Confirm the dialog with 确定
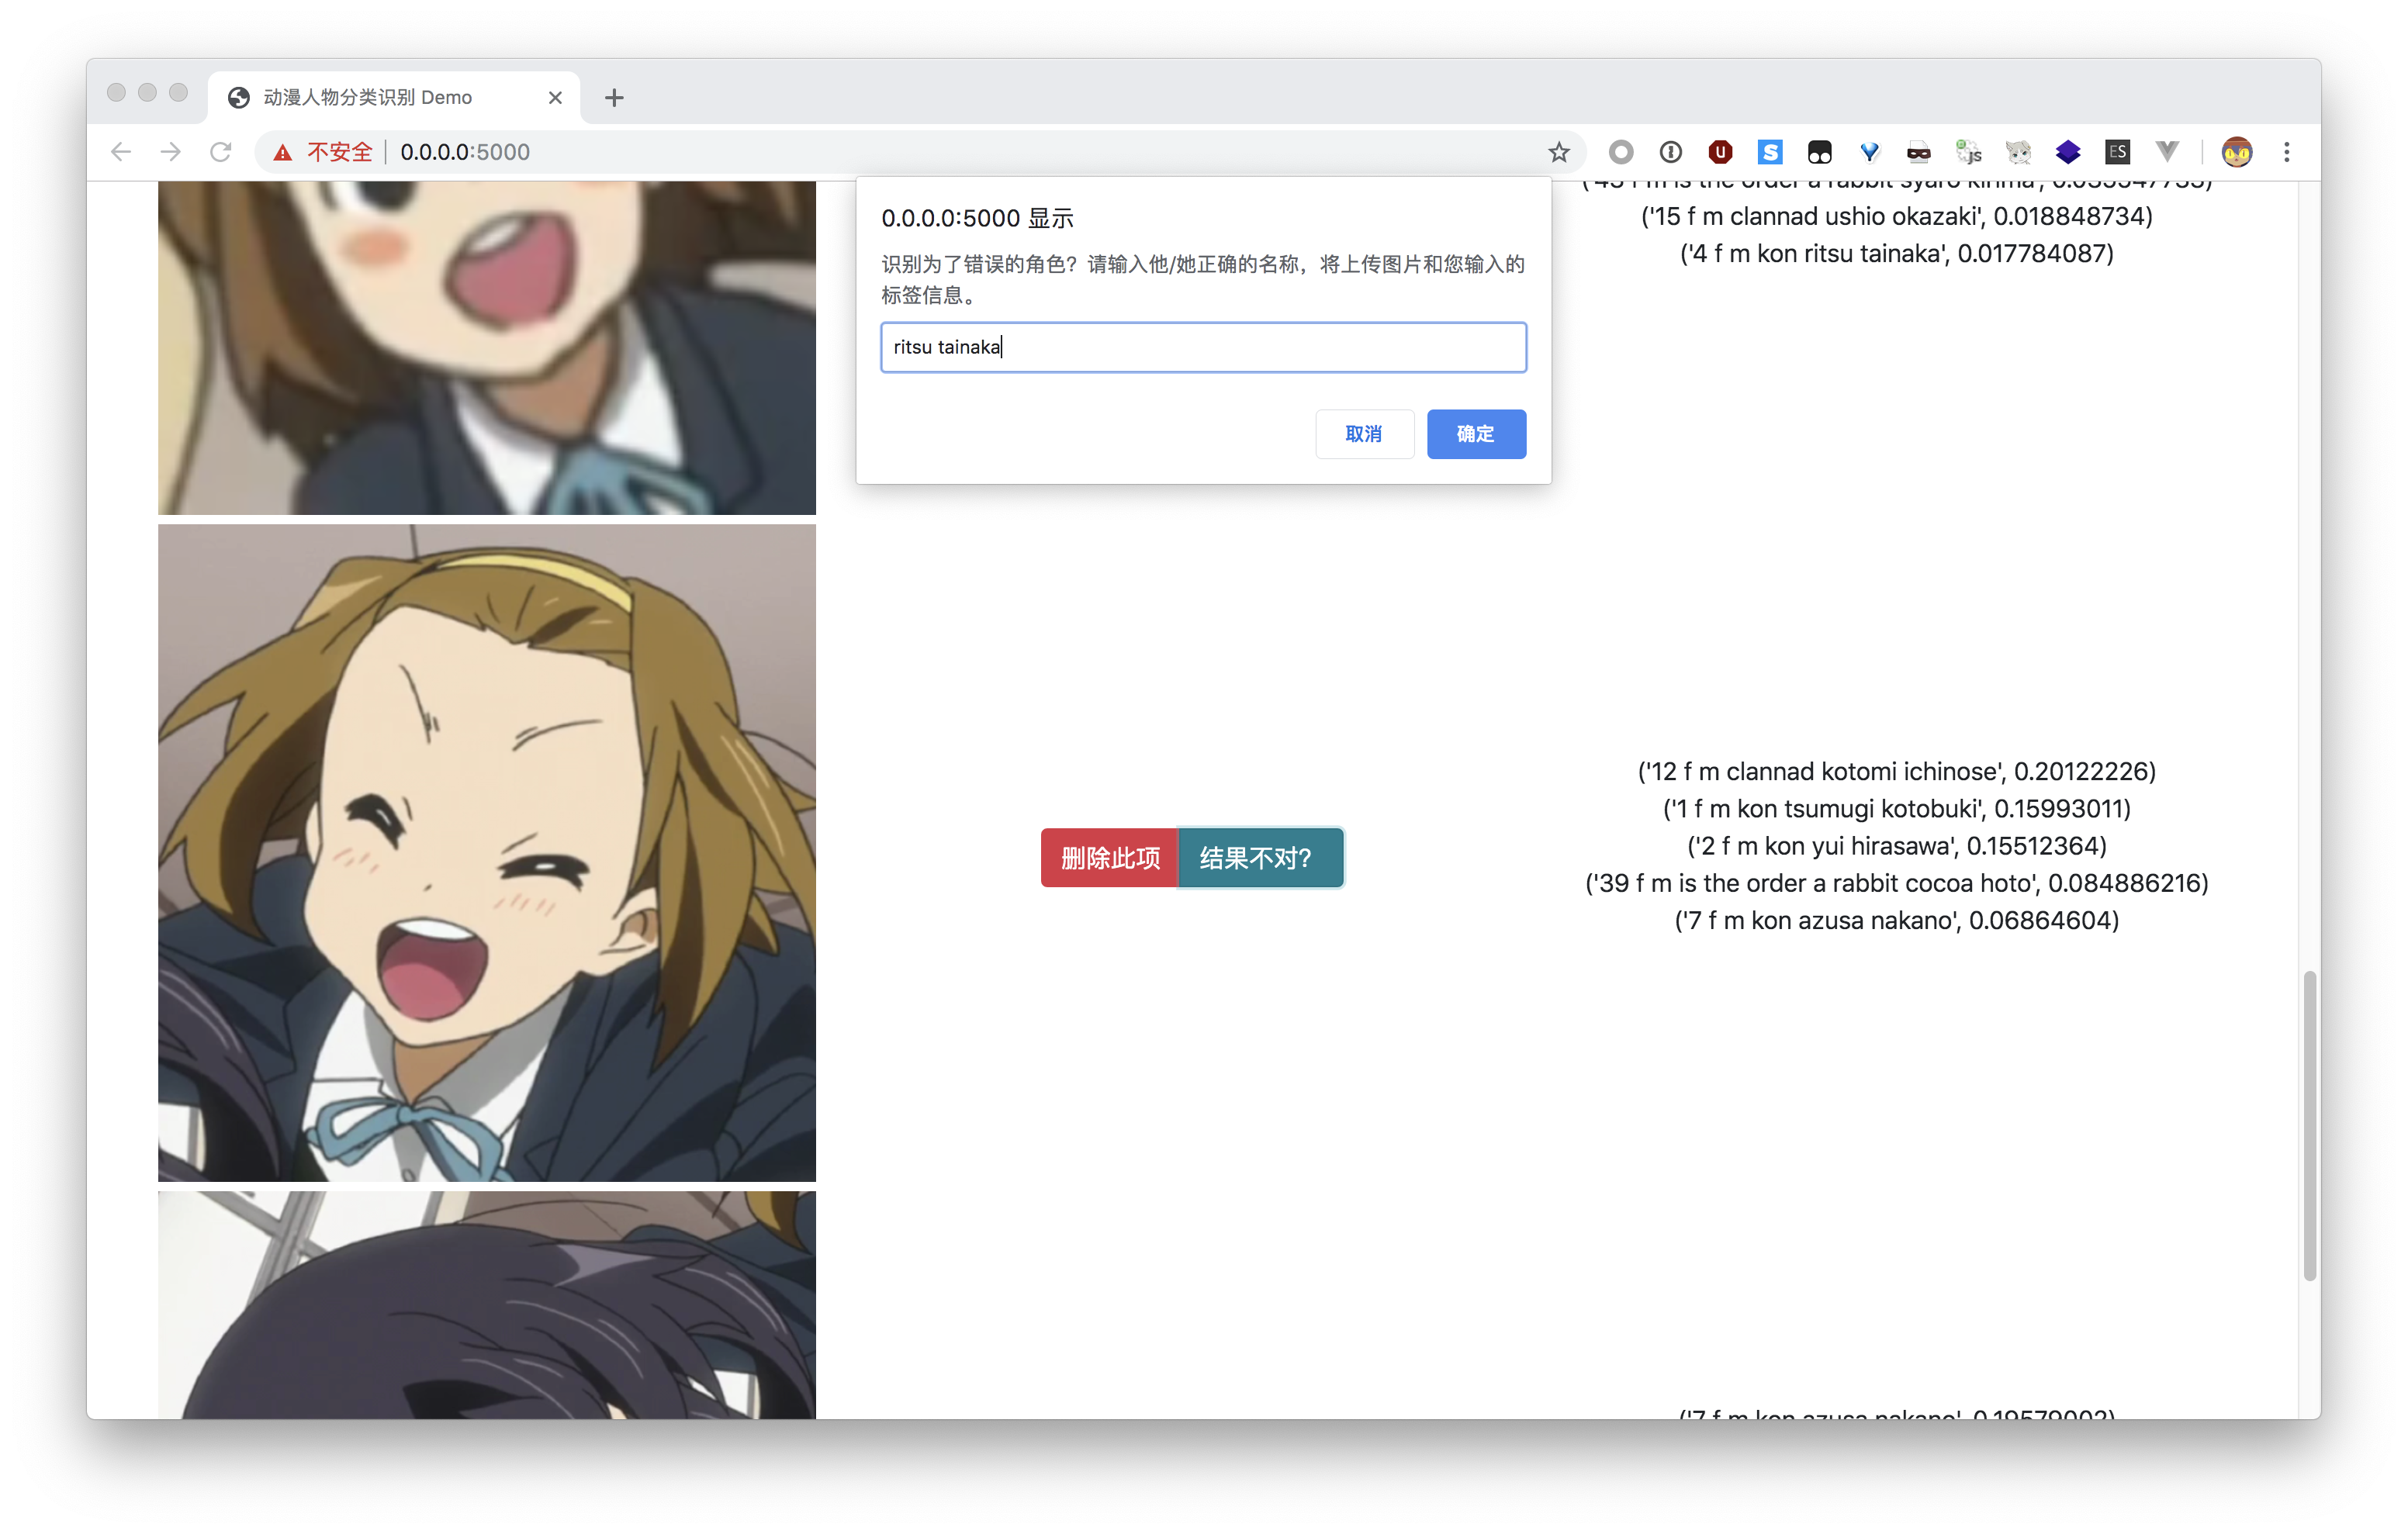Image resolution: width=2408 pixels, height=1534 pixels. 1476,434
